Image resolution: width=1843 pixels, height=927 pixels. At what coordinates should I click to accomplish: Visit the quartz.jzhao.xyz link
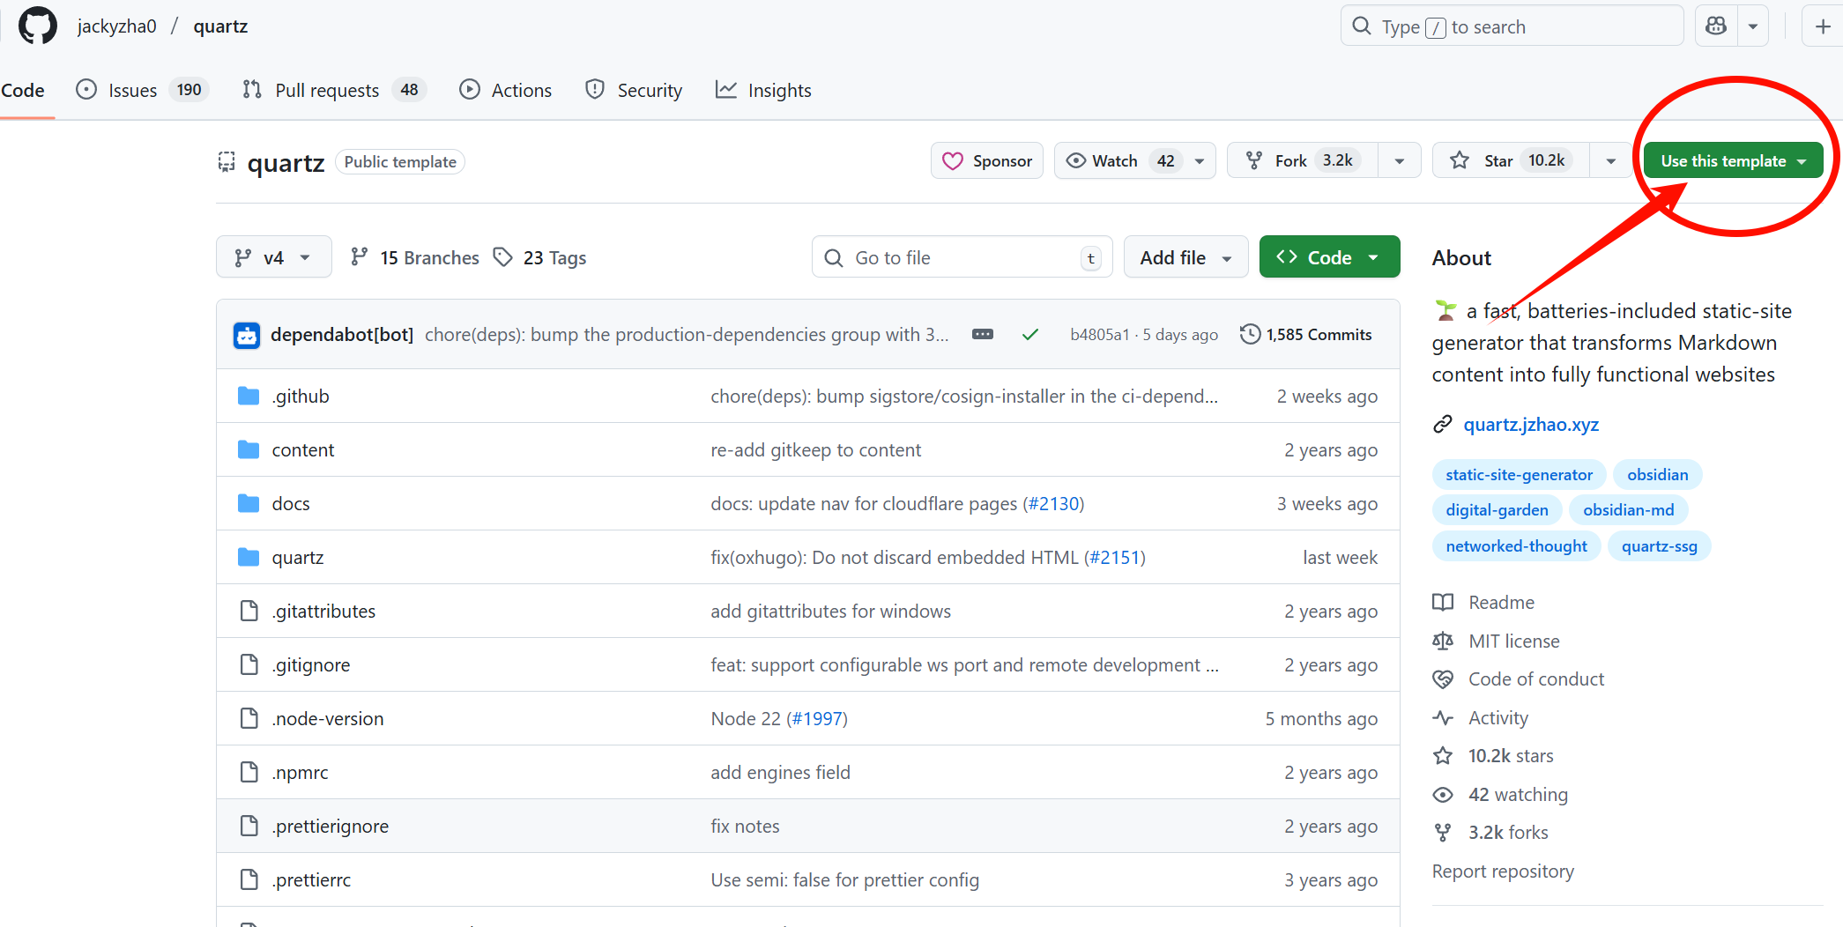[1531, 425]
